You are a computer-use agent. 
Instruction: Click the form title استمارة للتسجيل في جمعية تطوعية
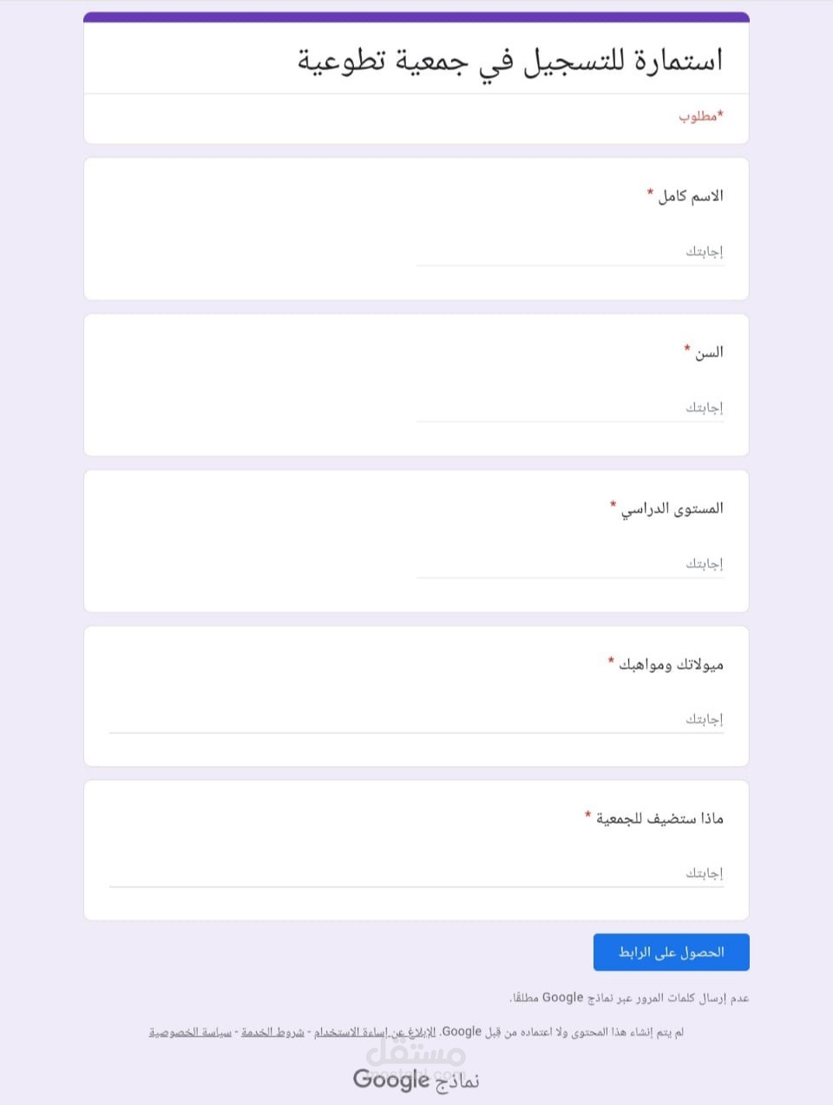coord(510,61)
